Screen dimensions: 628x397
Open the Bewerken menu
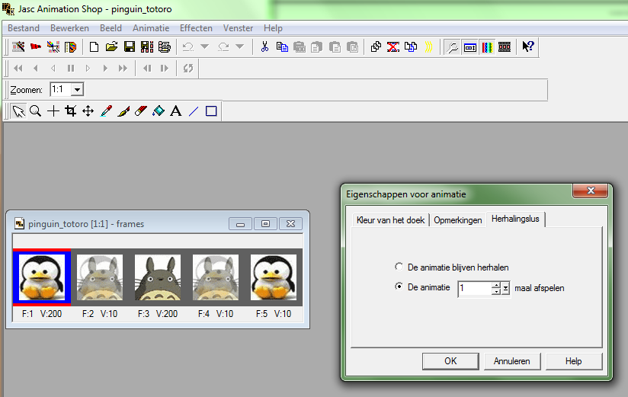69,28
